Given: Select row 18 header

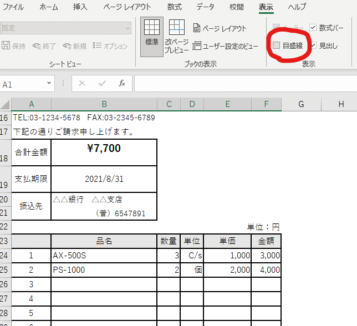Looking at the screenshot, I should click(4, 152).
